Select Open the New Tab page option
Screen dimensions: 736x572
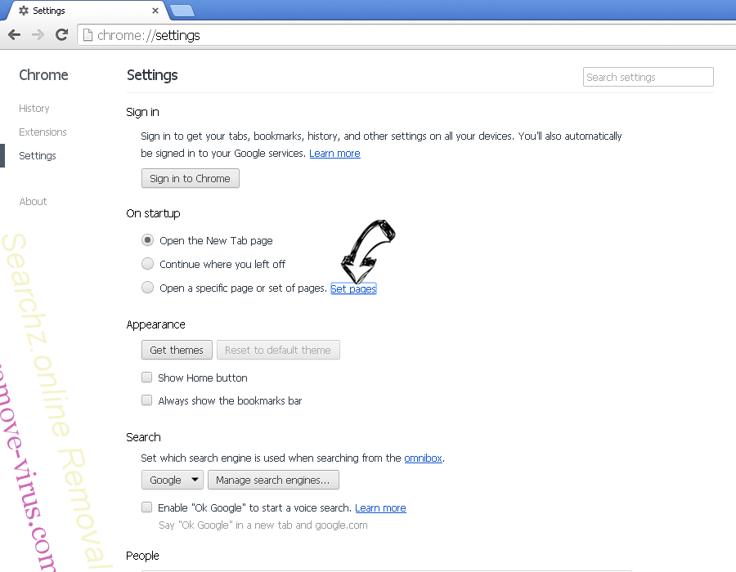point(147,240)
